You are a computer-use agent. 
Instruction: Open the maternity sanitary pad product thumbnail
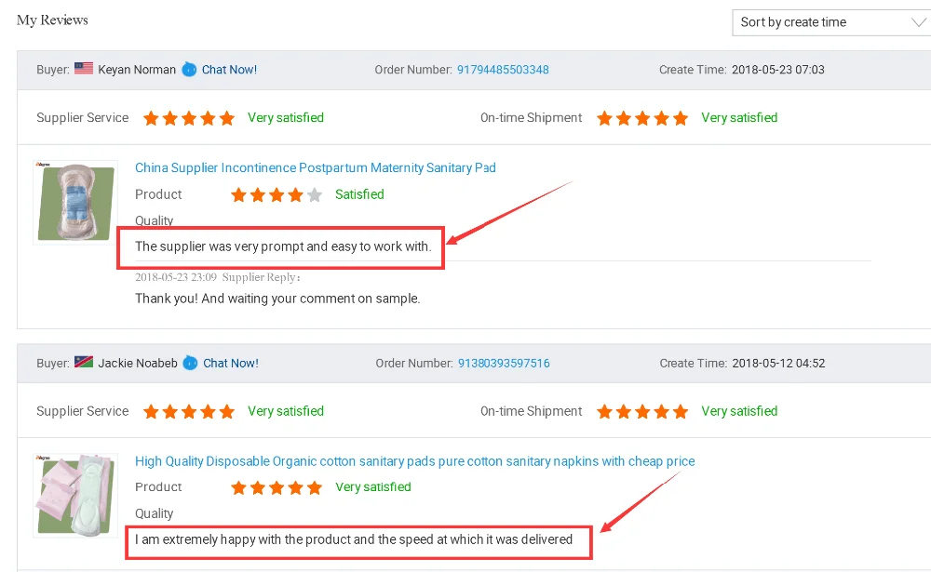click(x=75, y=202)
